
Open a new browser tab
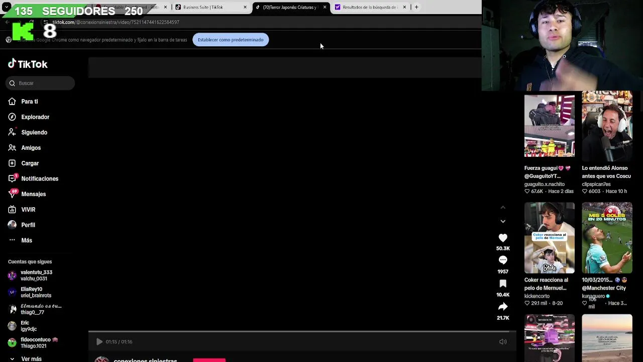[x=416, y=7]
